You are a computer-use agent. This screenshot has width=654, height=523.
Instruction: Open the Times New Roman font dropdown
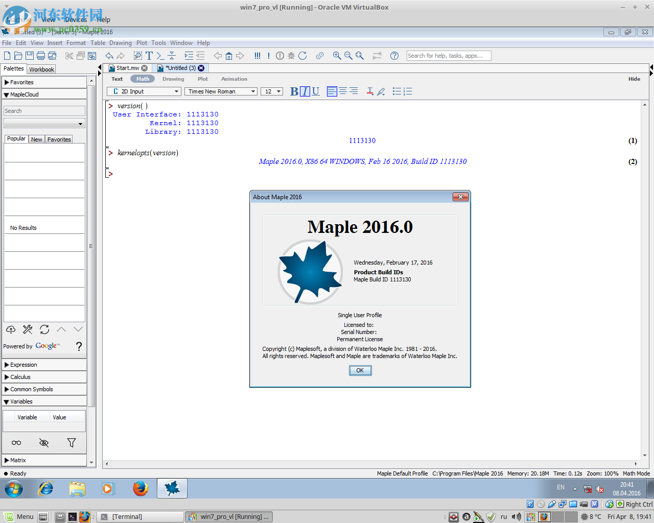click(x=221, y=91)
